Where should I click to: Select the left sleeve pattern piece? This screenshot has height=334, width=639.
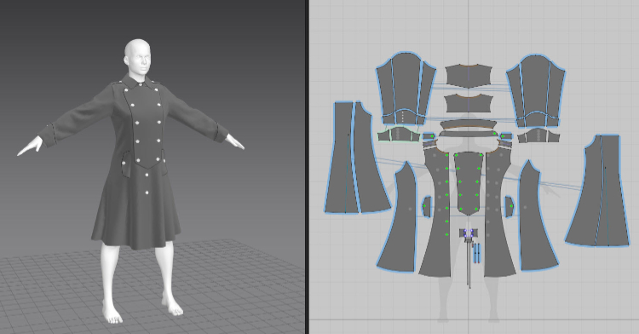coord(405,89)
